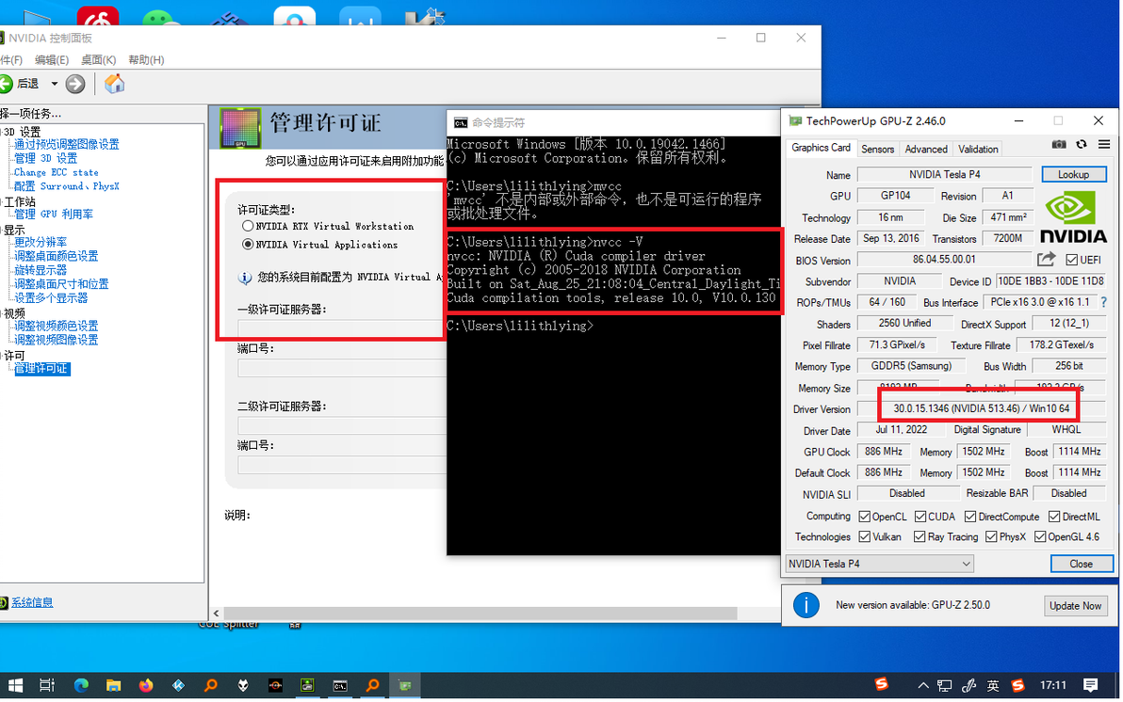The image size is (1123, 702).
Task: Select NVIDIA Virtual Applications radio
Action: point(248,244)
